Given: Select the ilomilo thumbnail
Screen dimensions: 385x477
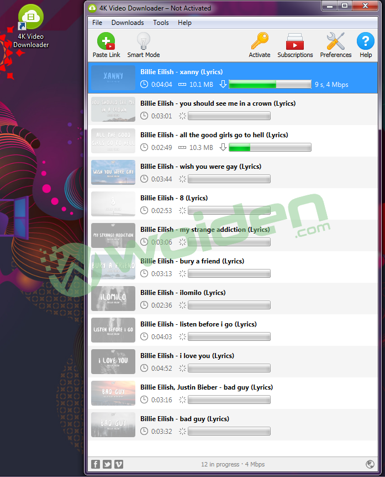Looking at the screenshot, I should point(113,298).
